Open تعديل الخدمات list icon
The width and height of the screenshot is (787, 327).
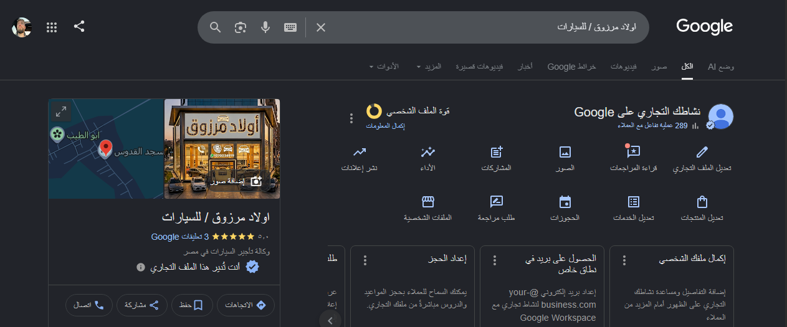[634, 201]
